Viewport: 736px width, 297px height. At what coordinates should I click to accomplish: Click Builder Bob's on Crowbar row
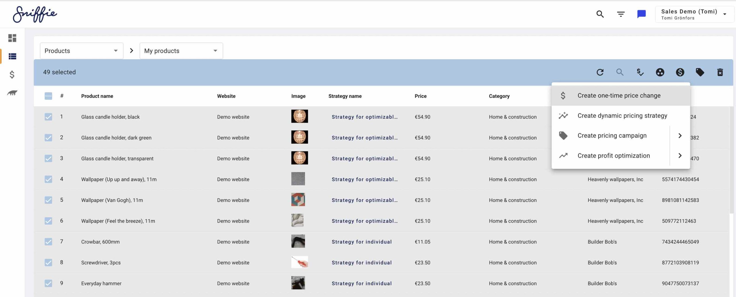[x=602, y=242]
